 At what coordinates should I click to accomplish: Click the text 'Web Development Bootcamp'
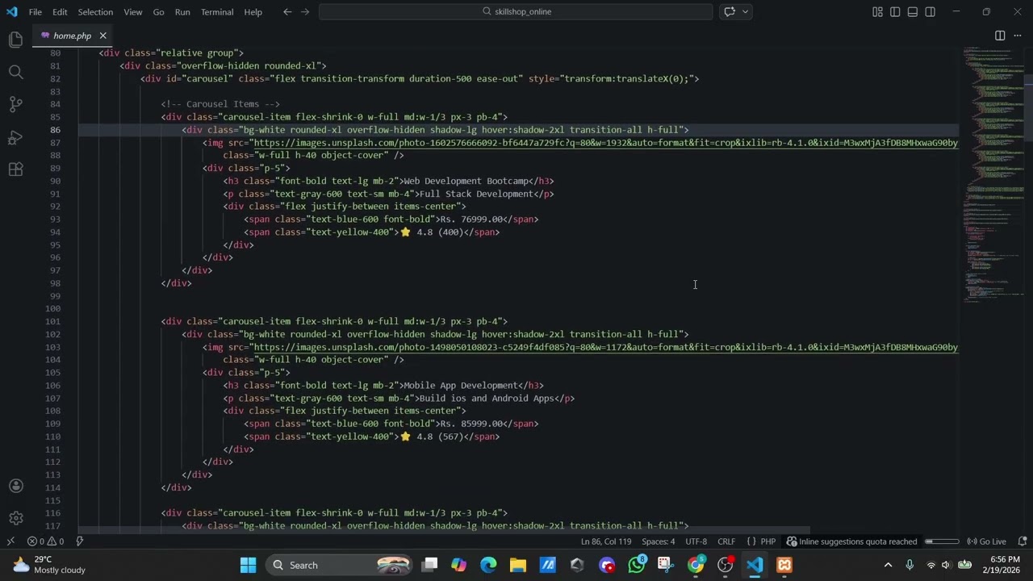[x=466, y=181]
